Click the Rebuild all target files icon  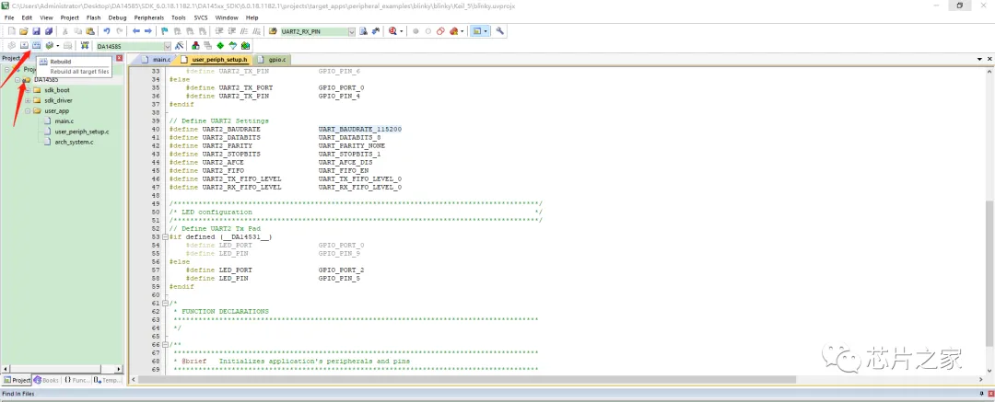click(x=36, y=45)
